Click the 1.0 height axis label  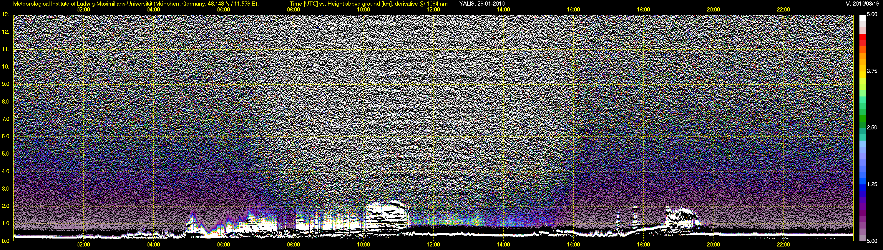(6, 223)
